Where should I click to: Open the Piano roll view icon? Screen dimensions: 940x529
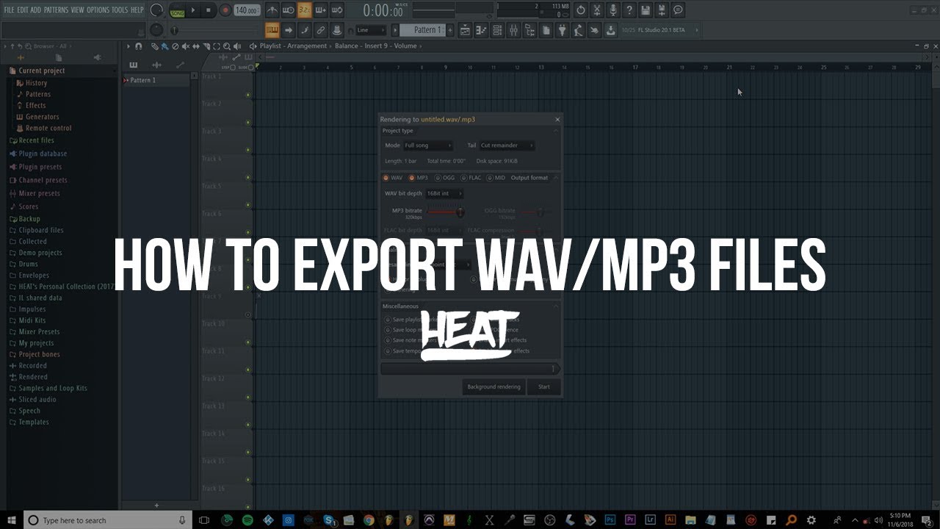(481, 30)
